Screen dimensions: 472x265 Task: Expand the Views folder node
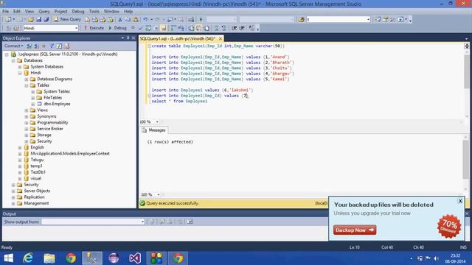coord(27,110)
